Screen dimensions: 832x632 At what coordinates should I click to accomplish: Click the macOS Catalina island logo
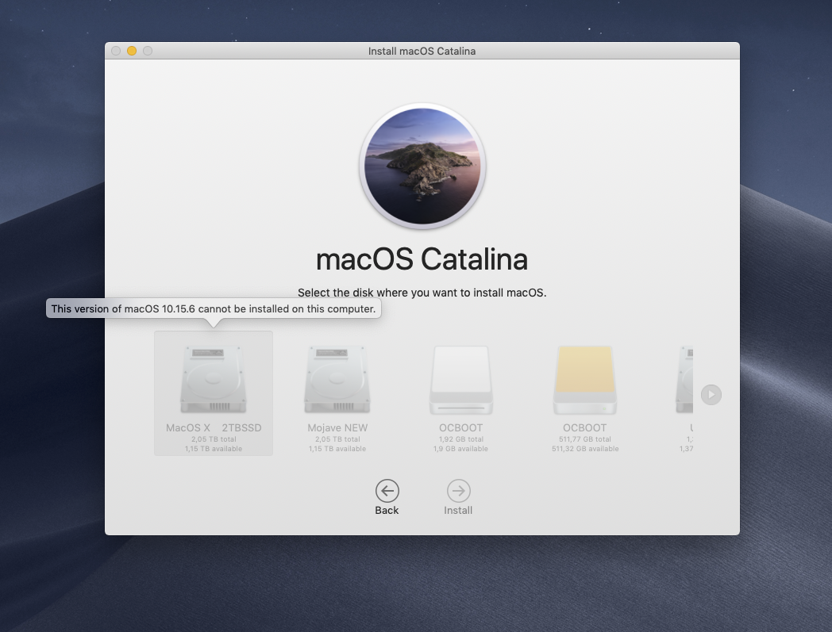(422, 166)
